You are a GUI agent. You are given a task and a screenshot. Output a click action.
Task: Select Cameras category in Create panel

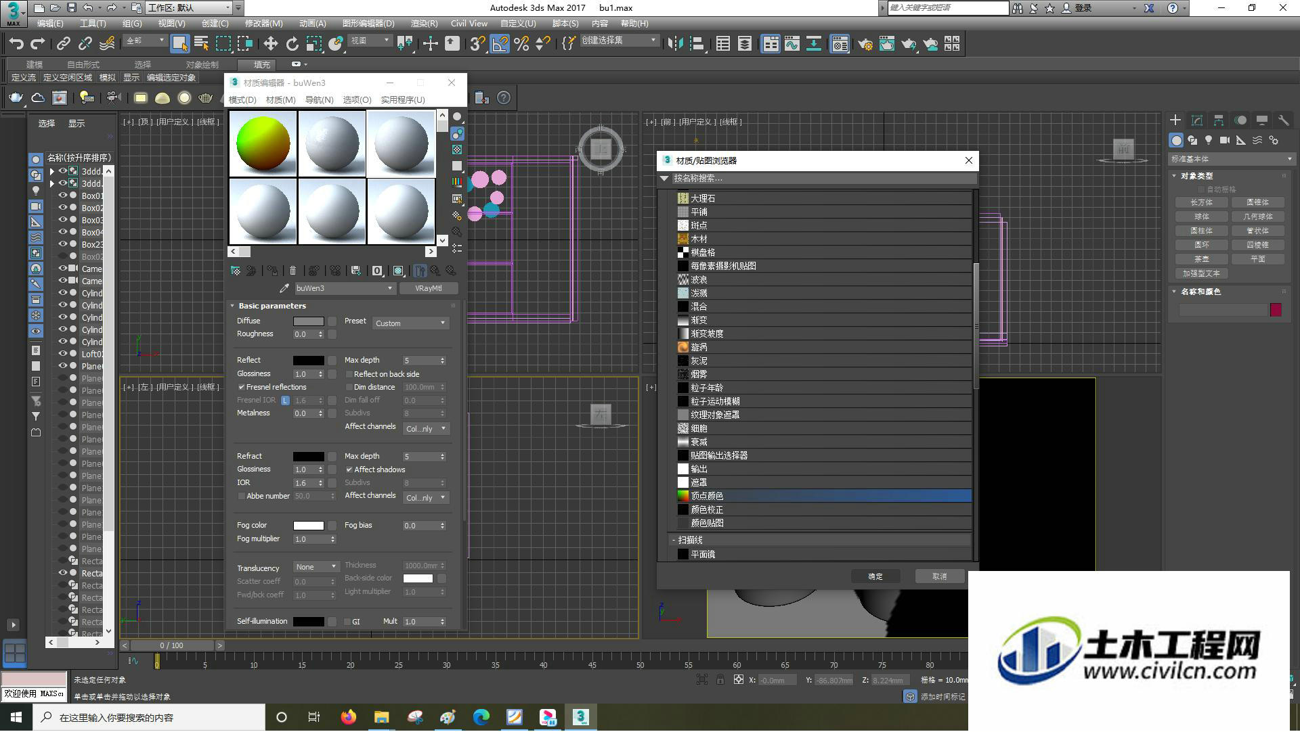pyautogui.click(x=1225, y=140)
